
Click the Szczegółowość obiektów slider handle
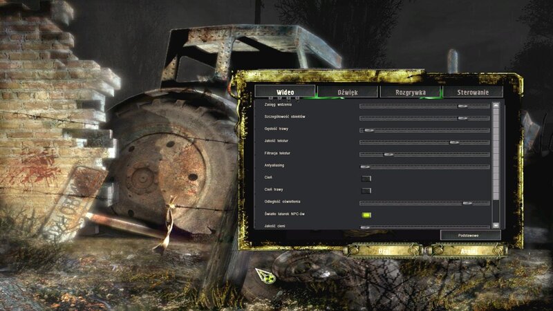[x=462, y=117]
